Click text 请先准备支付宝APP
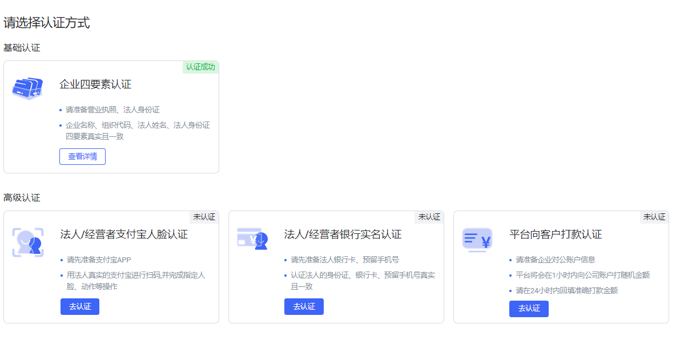Screen dimensions: 692x340 coord(99,260)
